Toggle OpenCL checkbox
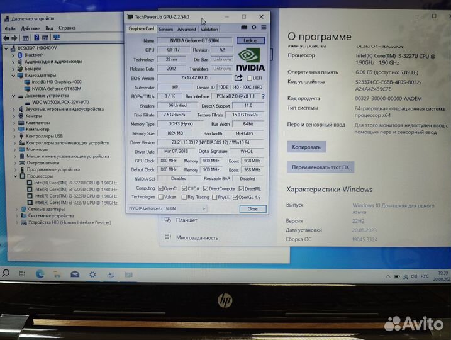Image resolution: width=451 pixels, height=340 pixels. [160, 188]
